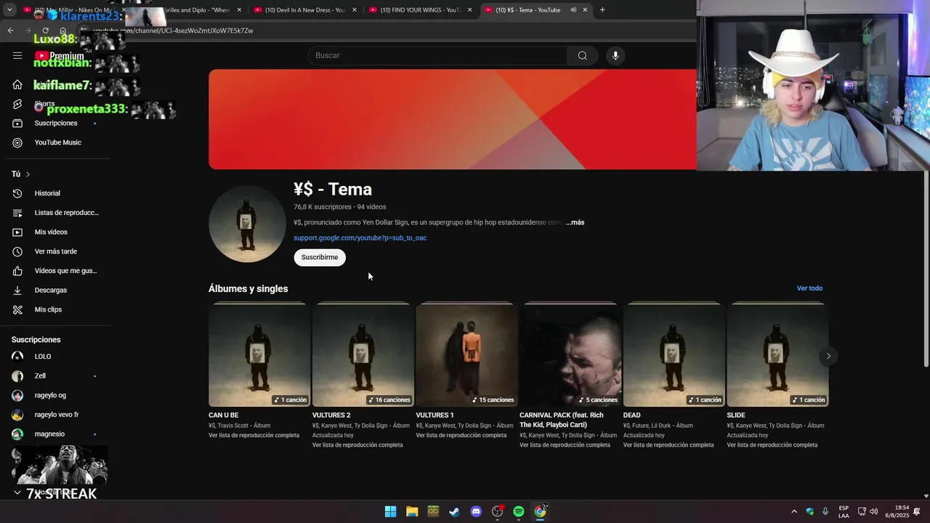This screenshot has width=930, height=523.
Task: Open new browser tab with plus
Action: [x=602, y=10]
